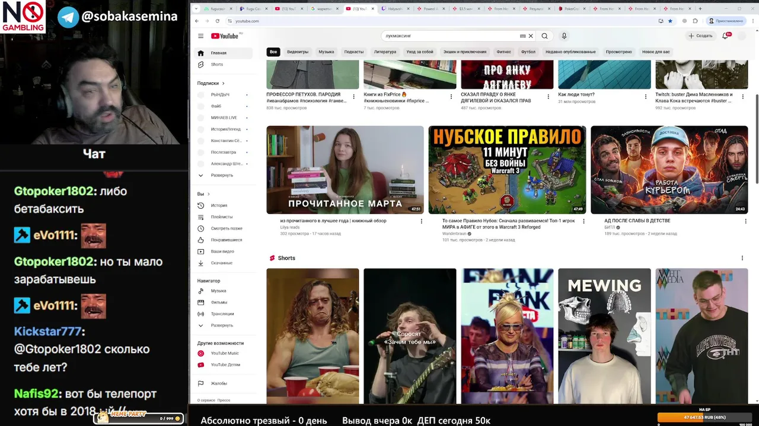Open YouTube Music under other features
This screenshot has height=426, width=759.
pyautogui.click(x=224, y=353)
